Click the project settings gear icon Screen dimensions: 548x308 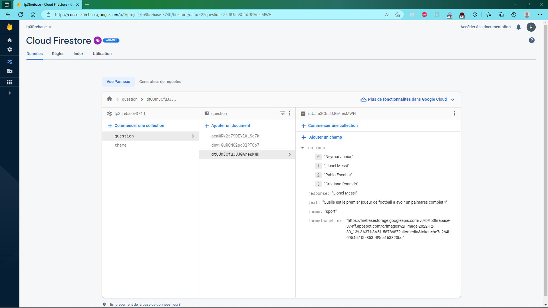tap(9, 49)
